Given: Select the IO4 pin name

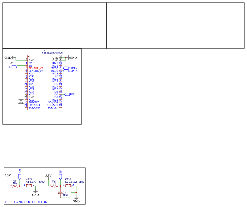Looking at the screenshot, I should click(56, 92).
